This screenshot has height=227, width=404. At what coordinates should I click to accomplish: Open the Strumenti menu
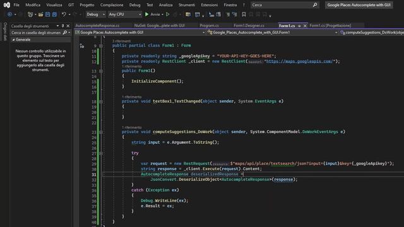tap(187, 5)
